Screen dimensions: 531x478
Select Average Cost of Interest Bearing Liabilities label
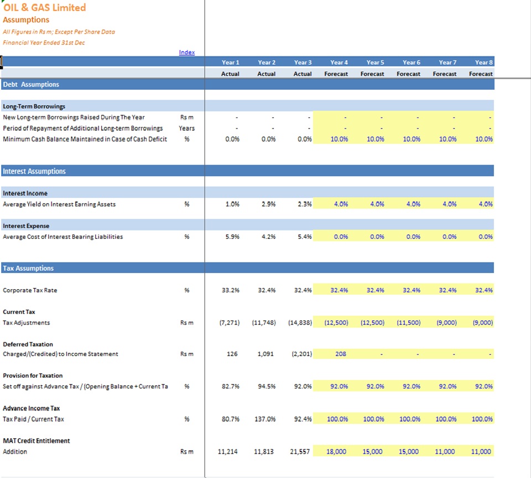[x=63, y=237]
